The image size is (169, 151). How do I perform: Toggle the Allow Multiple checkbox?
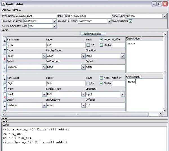(130, 21)
